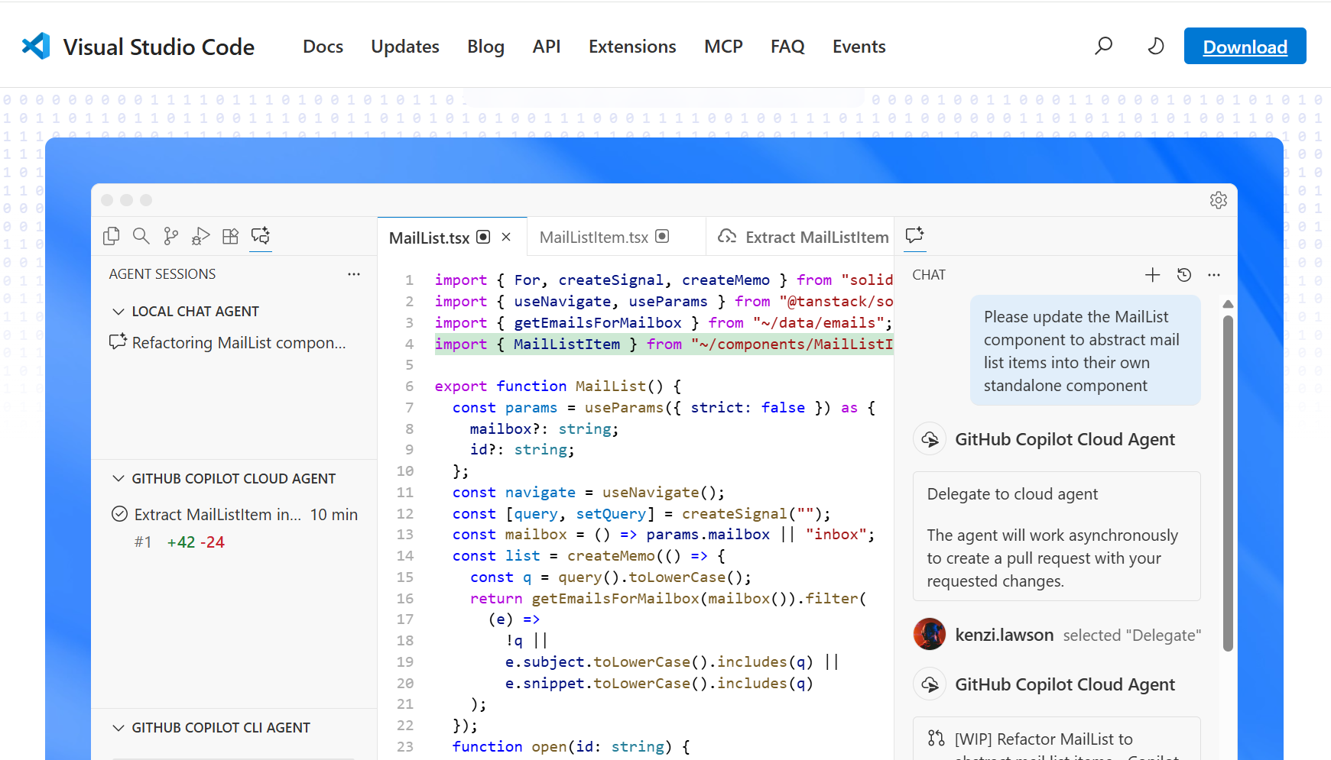Click the "Please update the MailList" message bubble
This screenshot has height=760, width=1331.
(1085, 351)
